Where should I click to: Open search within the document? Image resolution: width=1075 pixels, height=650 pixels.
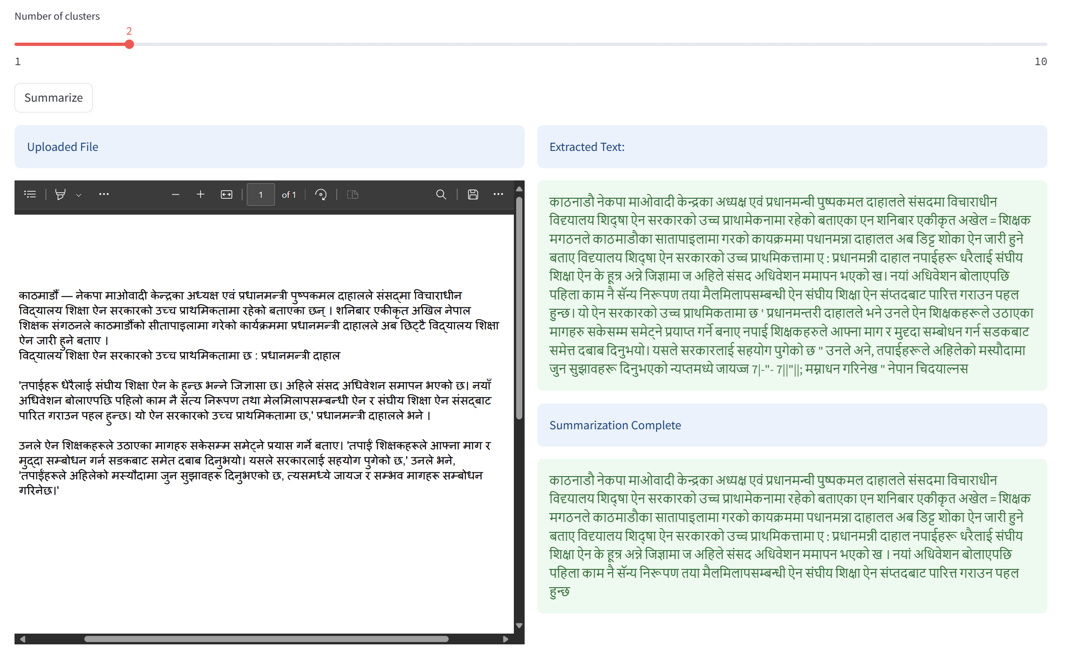(x=441, y=194)
